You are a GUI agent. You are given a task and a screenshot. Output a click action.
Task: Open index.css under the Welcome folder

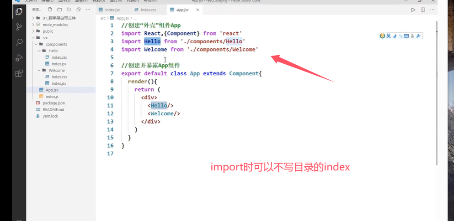click(59, 77)
